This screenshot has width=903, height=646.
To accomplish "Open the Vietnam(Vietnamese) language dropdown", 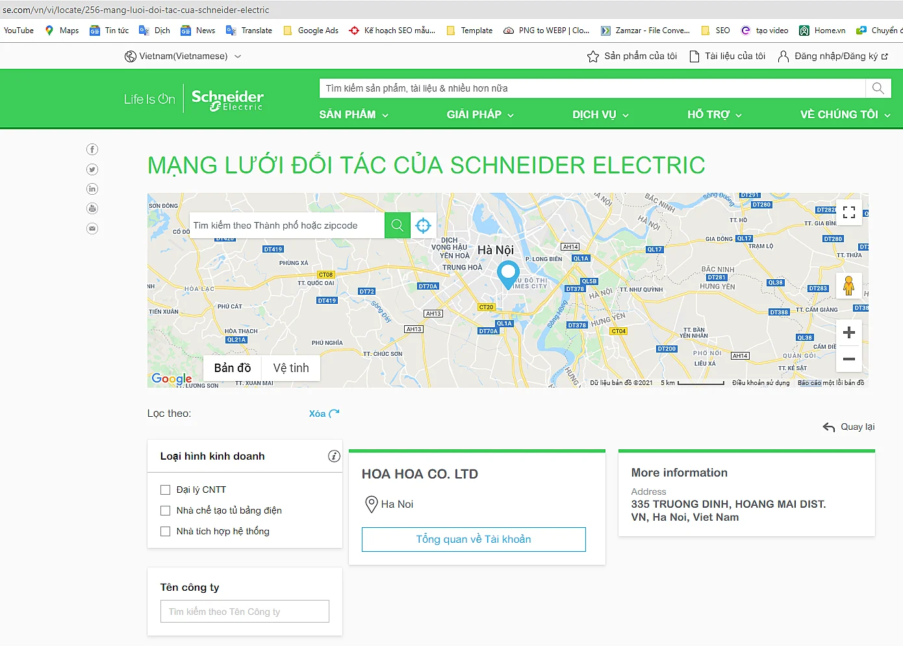I will [183, 56].
